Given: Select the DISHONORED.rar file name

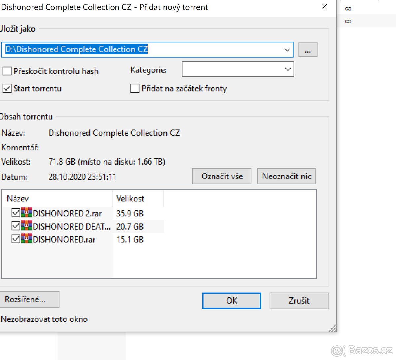Looking at the screenshot, I should point(64,239).
